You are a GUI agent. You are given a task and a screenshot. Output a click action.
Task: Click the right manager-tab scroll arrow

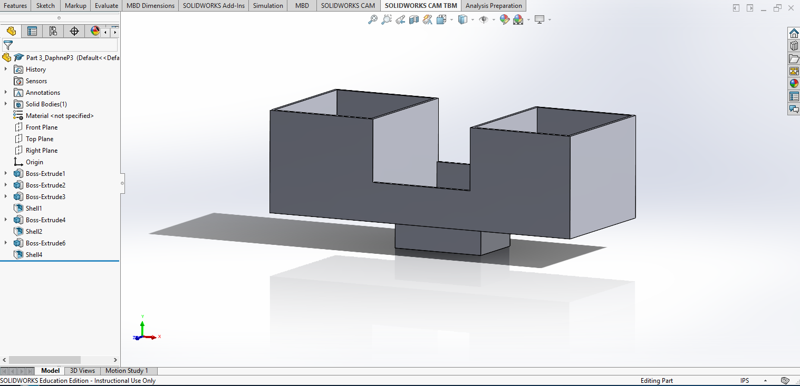(x=114, y=32)
